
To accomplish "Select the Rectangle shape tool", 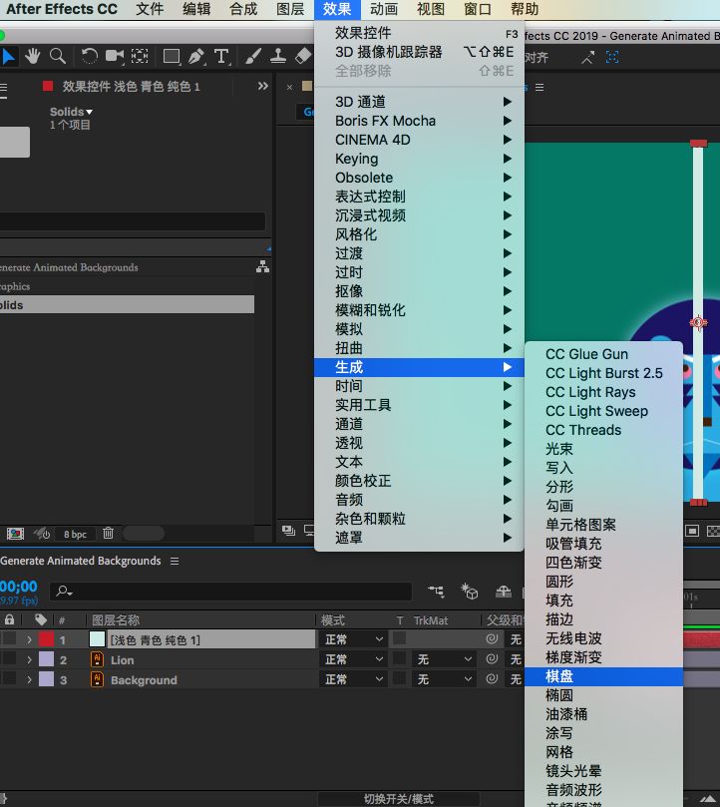I will 172,57.
